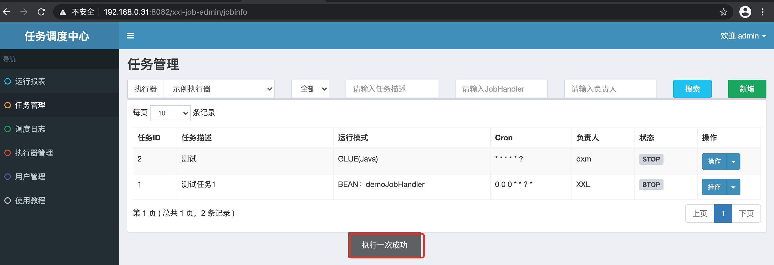The width and height of the screenshot is (774, 265).
Task: Click the 请输入任务描述 input field
Action: (x=392, y=89)
